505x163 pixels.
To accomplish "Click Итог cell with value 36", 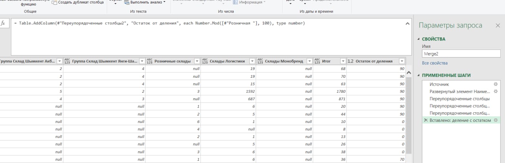I will pos(330,159).
